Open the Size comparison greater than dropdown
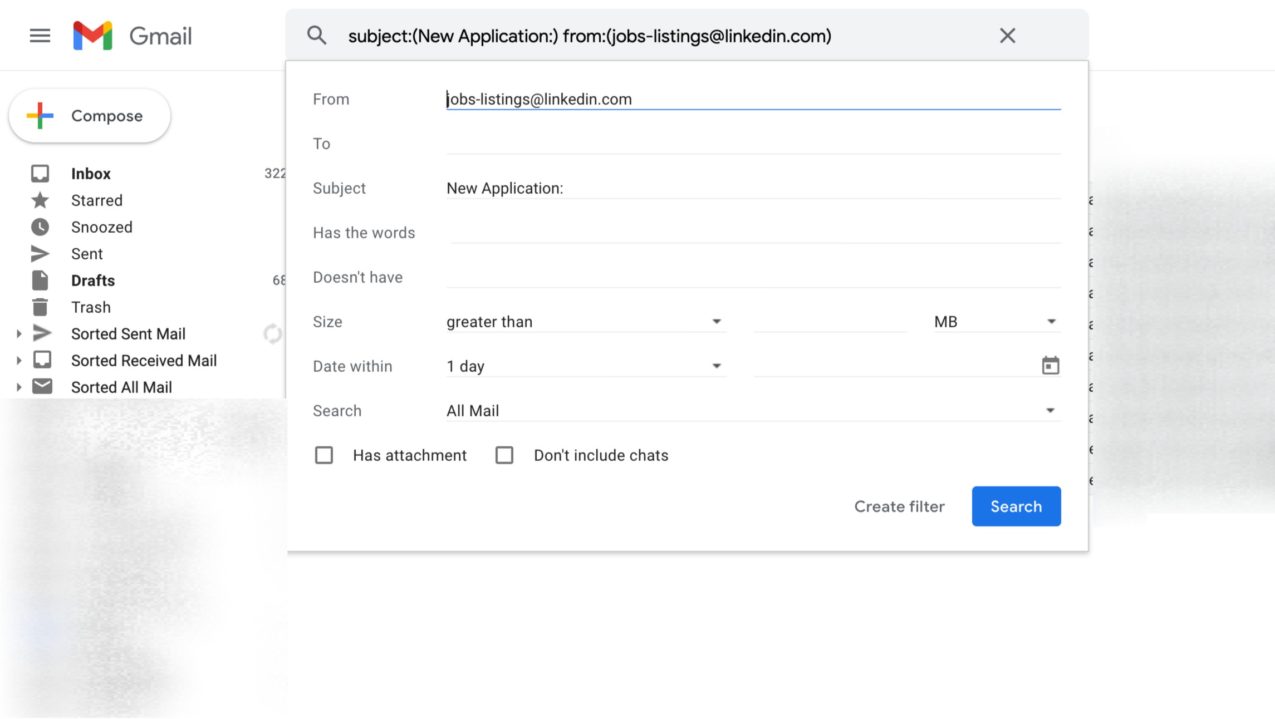 pos(586,322)
